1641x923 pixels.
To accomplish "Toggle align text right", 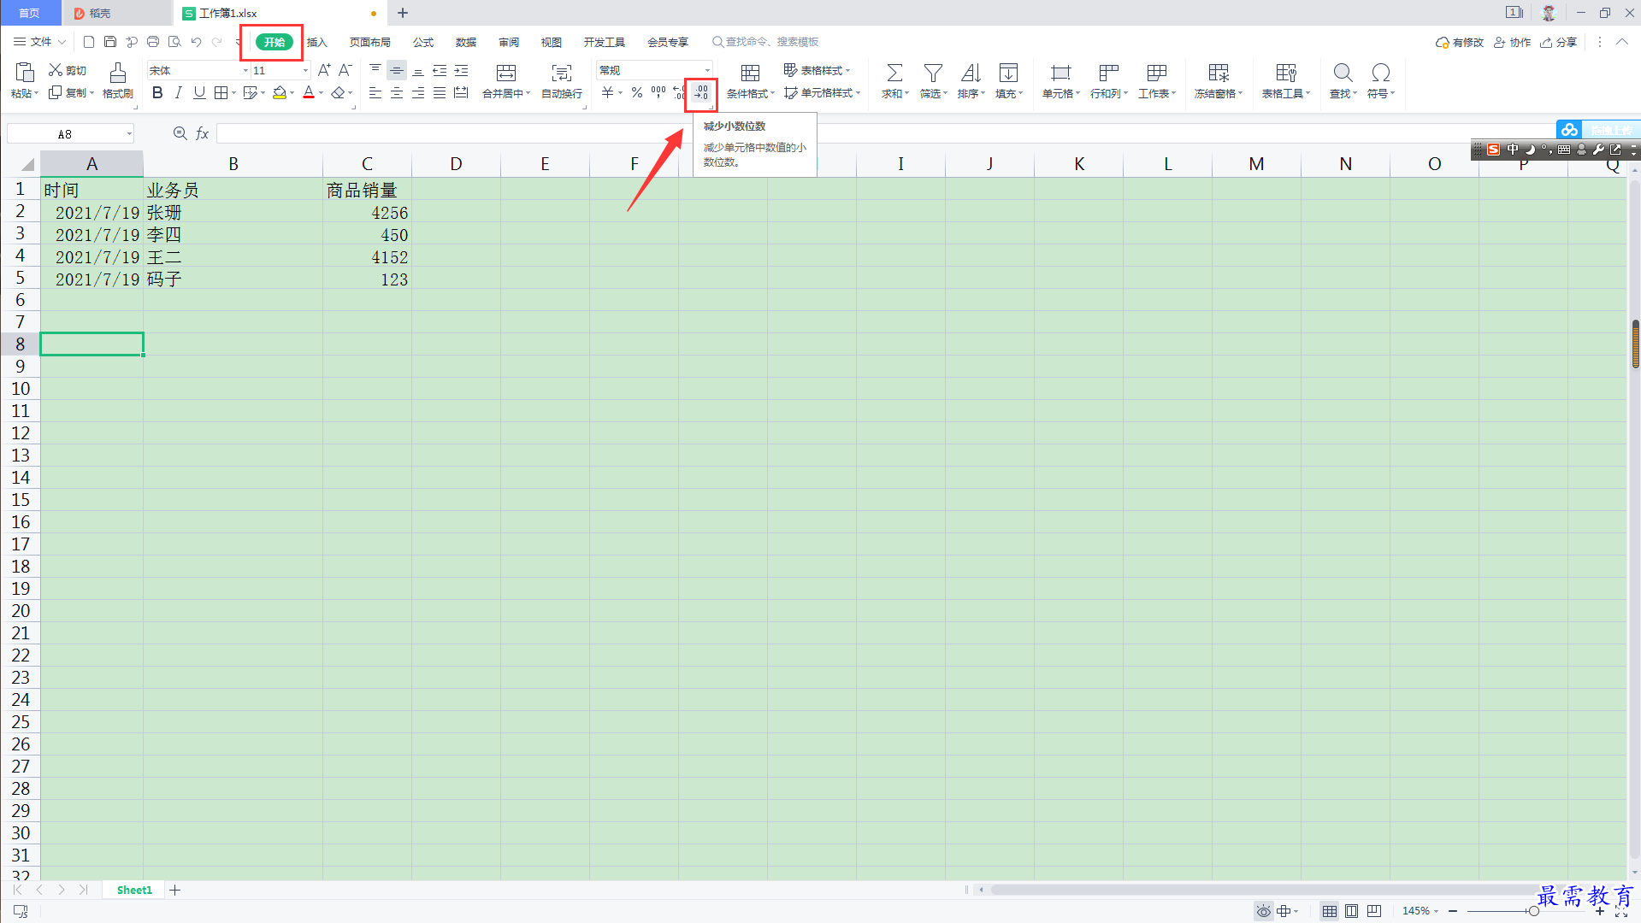I will point(418,92).
